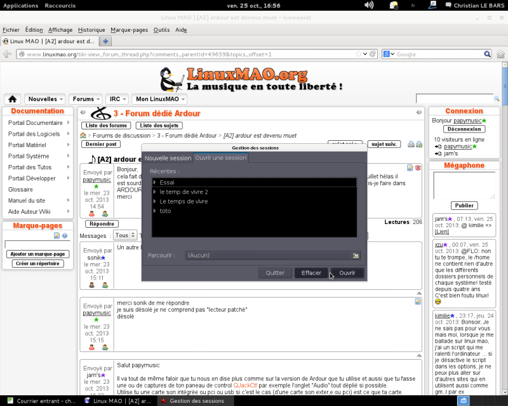
Task: Click the Ouvrir button in the session dialog
Action: click(347, 273)
